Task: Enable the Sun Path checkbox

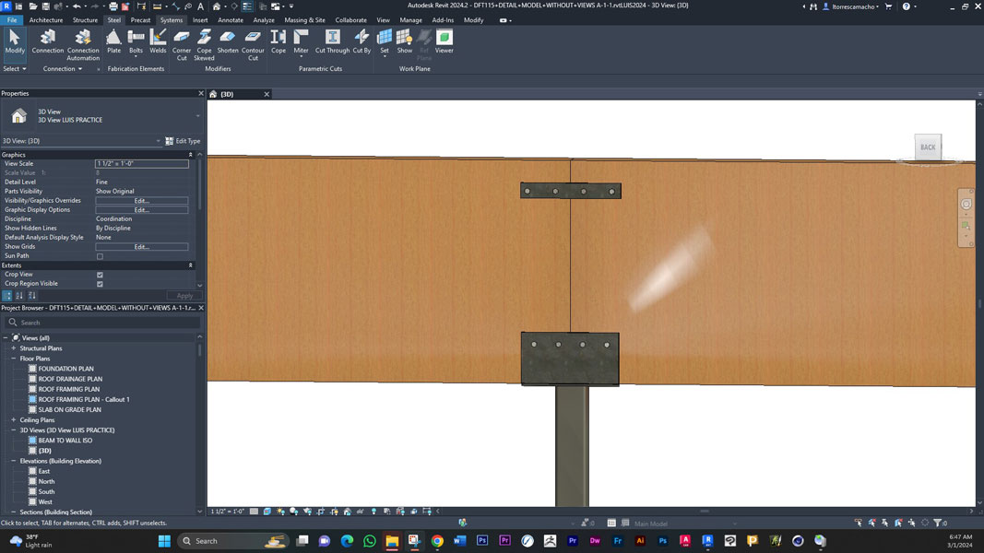Action: 100,256
